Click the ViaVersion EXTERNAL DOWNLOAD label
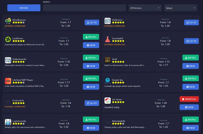Screen dimensions: 203x134 (115, 26)
